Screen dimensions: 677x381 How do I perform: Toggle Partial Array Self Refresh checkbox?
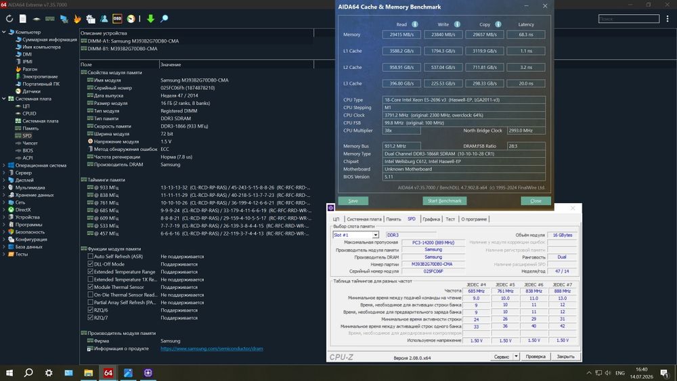[90, 302]
